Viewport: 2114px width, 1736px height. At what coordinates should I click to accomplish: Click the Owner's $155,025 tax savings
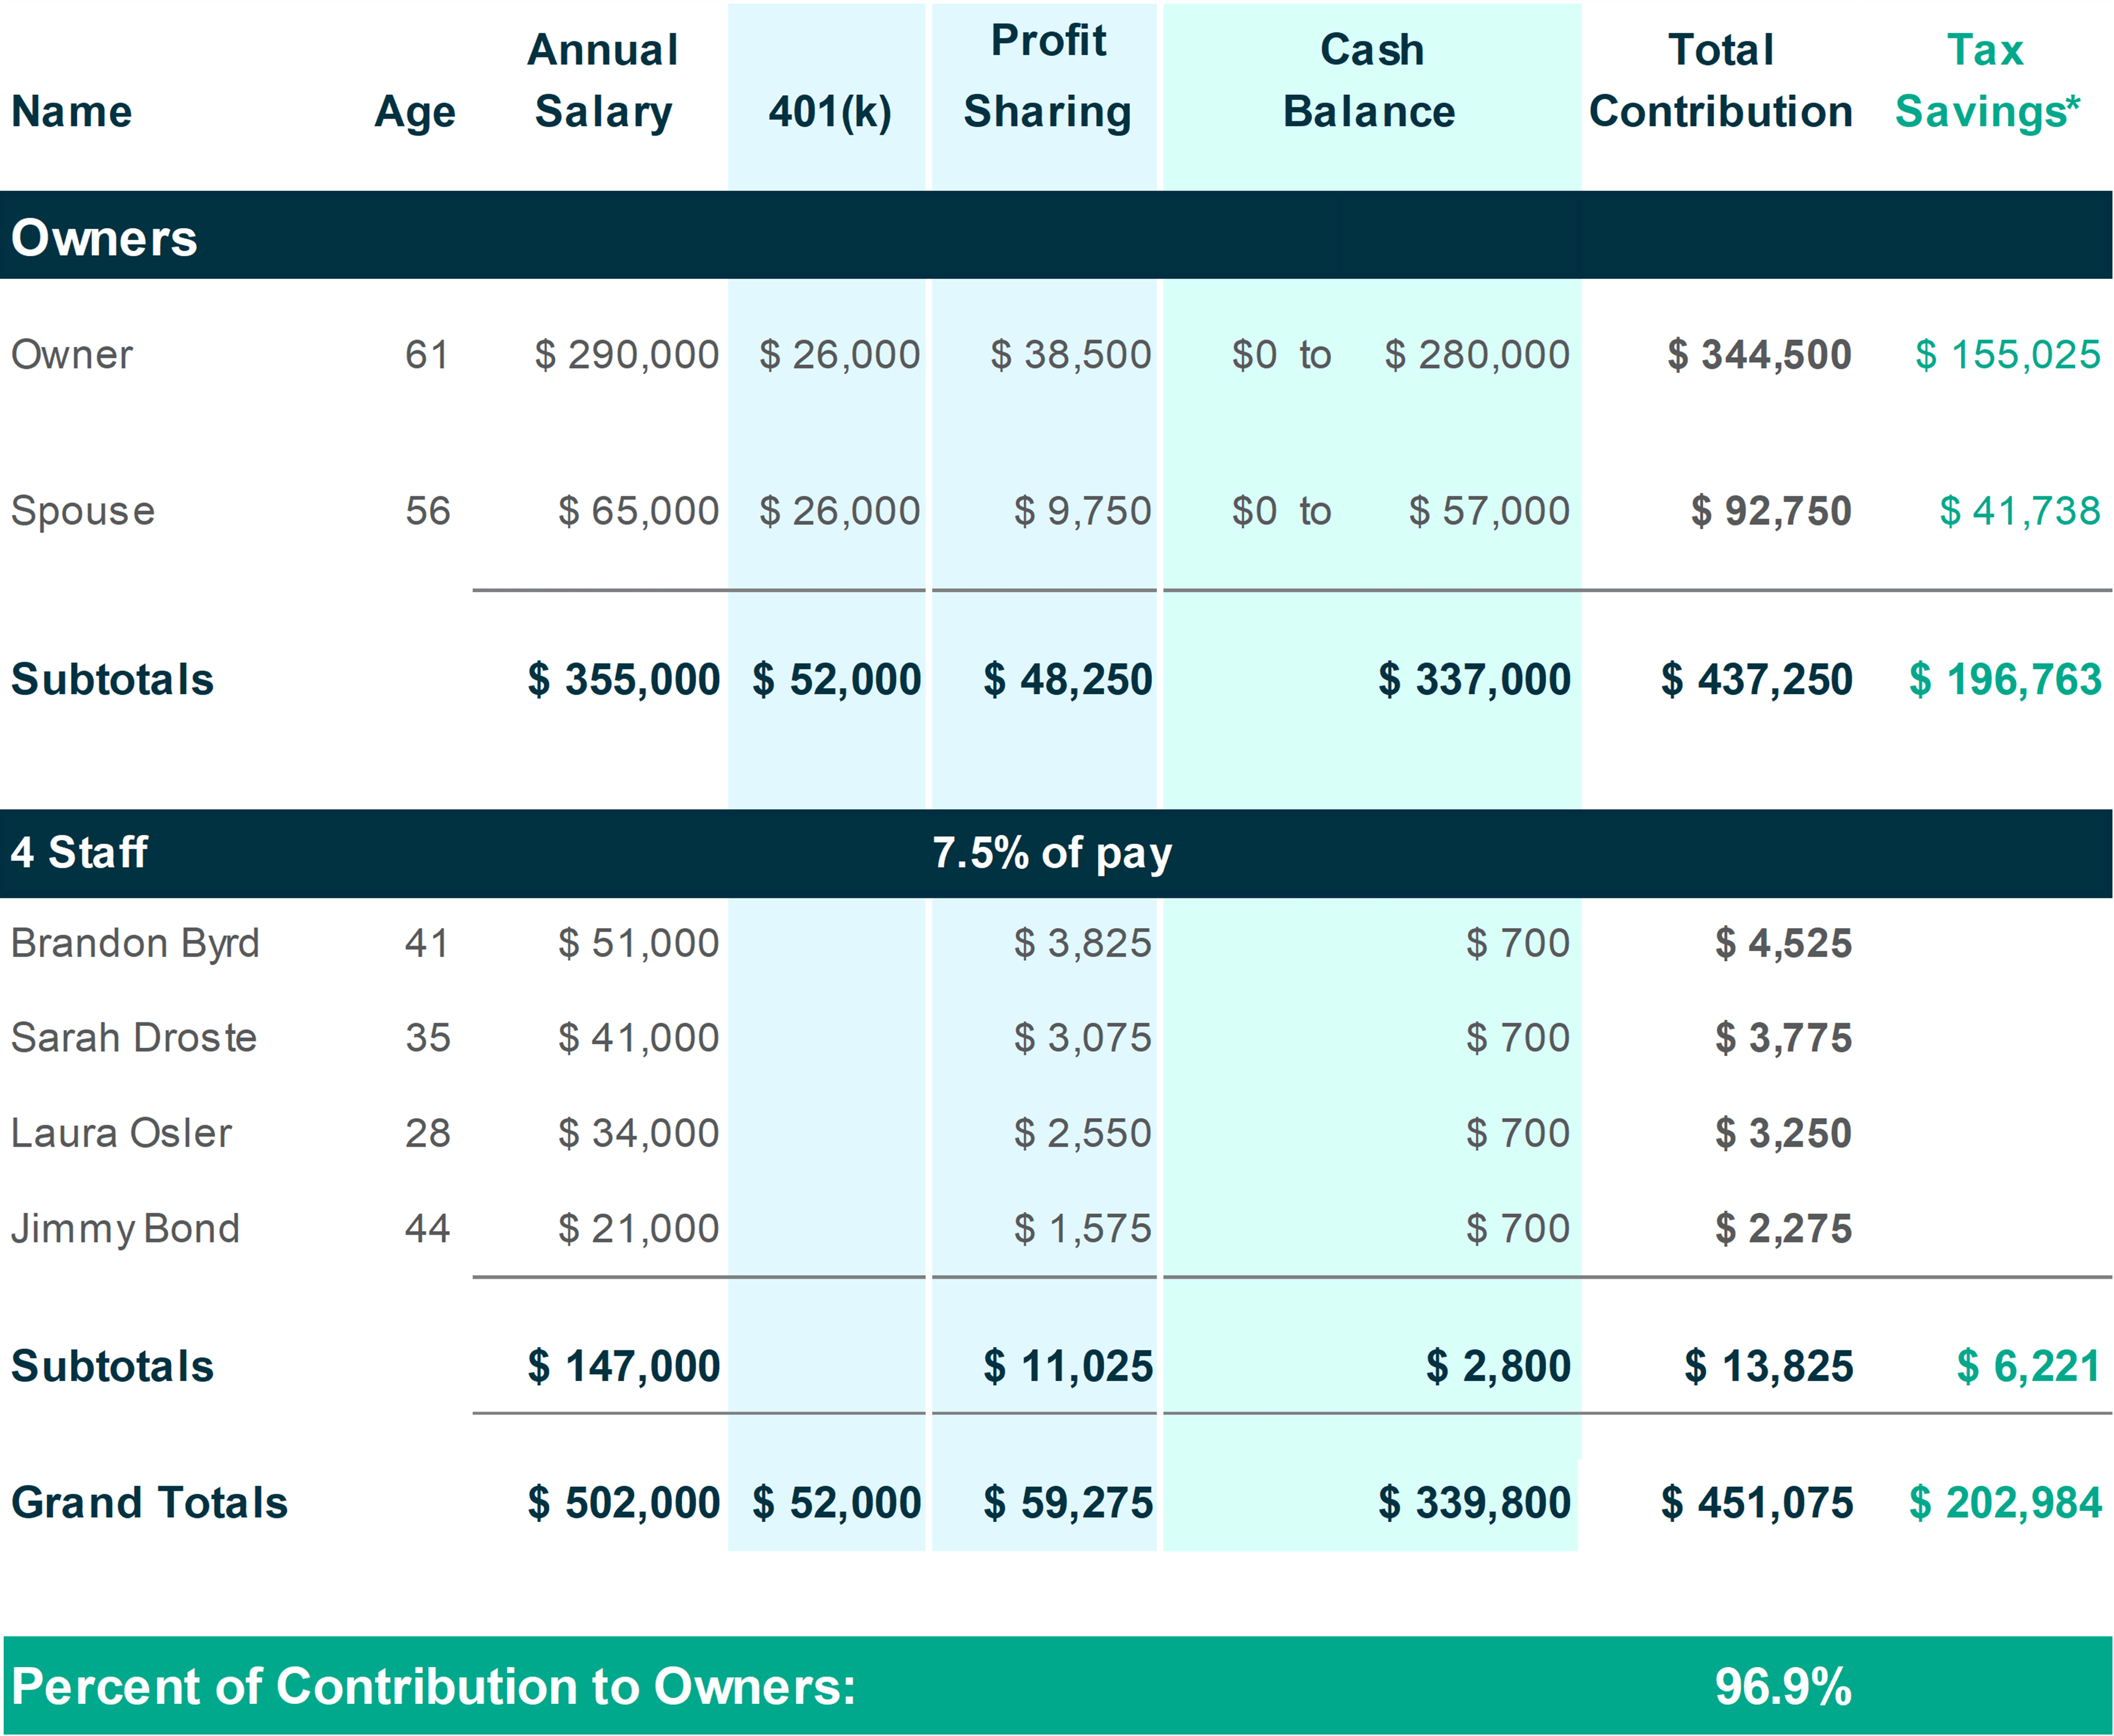pyautogui.click(x=2007, y=355)
